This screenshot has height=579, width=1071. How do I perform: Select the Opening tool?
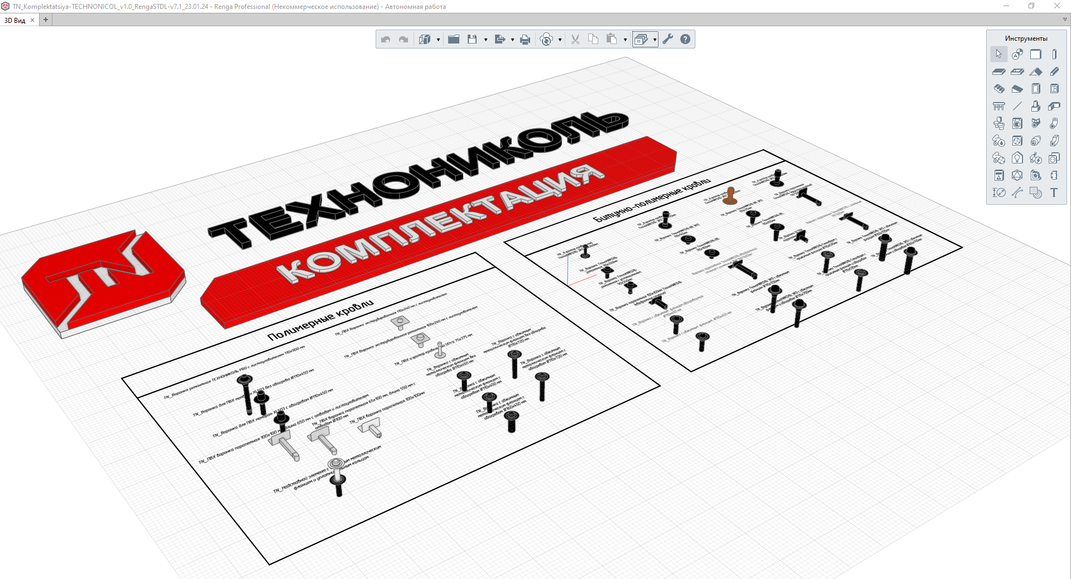pos(1017,71)
